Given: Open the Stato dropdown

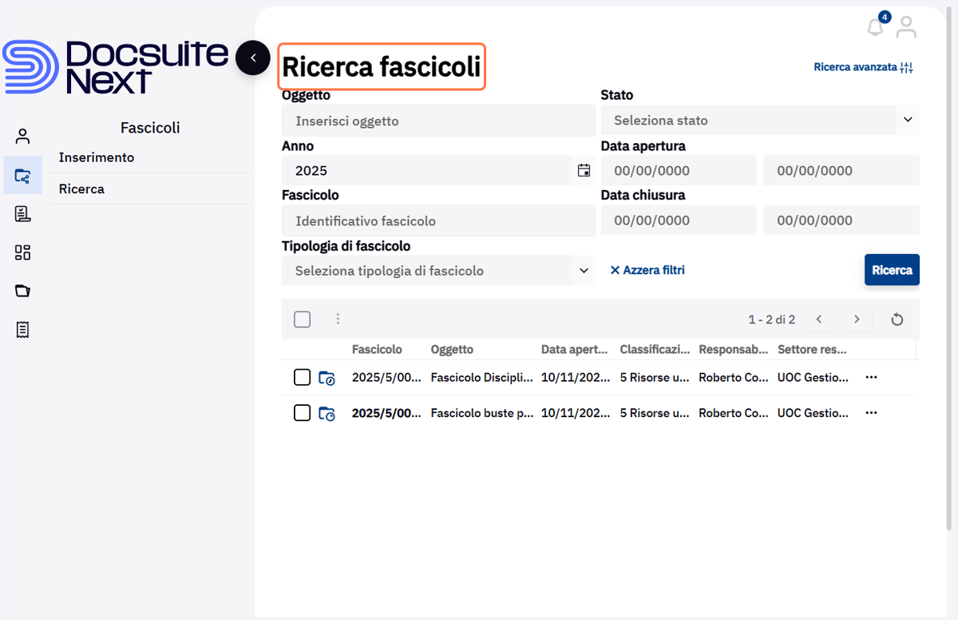Looking at the screenshot, I should (760, 120).
